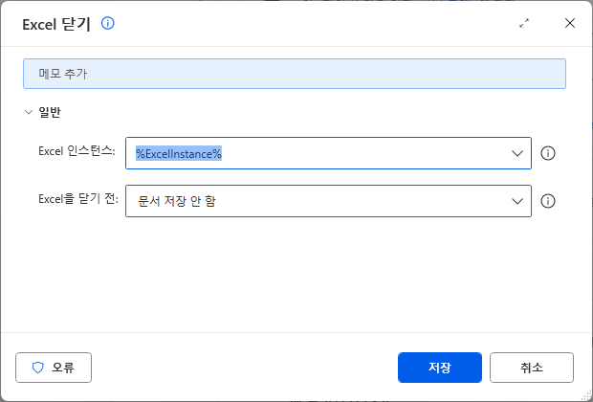Expand the dialog with the expand arrows icon
The image size is (593, 402).
[x=524, y=24]
